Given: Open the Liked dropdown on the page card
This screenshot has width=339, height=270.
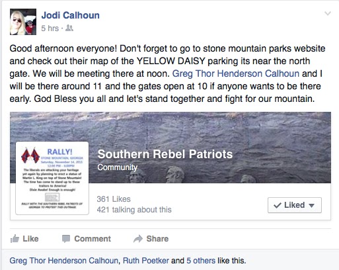Looking at the screenshot, I should click(295, 205).
